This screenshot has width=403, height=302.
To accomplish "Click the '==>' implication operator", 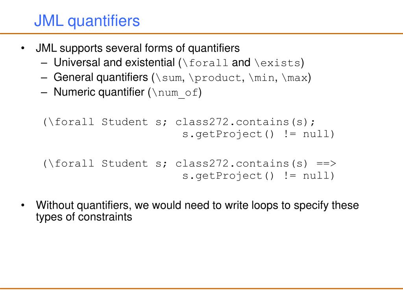I will click(326, 164).
